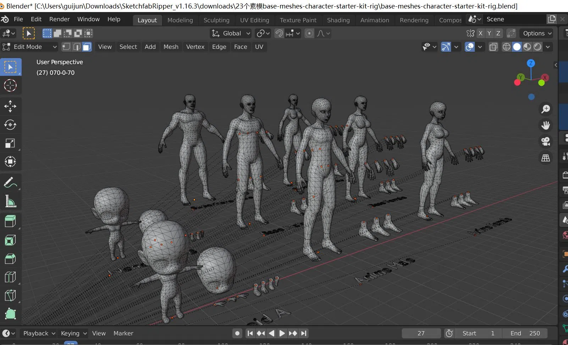Image resolution: width=568 pixels, height=345 pixels.
Task: Select the Move tool in toolbar
Action: (x=10, y=106)
